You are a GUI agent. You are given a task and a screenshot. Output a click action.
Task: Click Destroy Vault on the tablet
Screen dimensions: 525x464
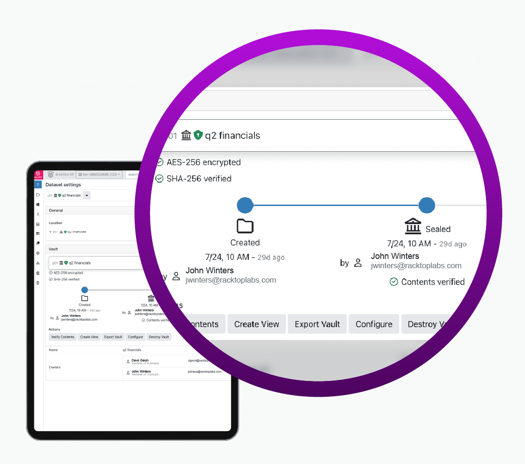click(x=159, y=337)
